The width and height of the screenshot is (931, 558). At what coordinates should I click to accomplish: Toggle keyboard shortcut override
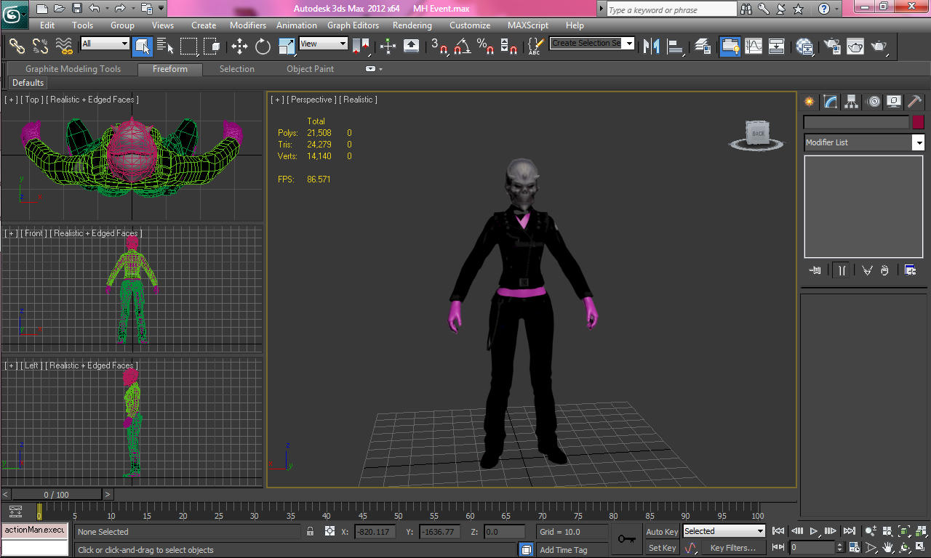(x=411, y=46)
